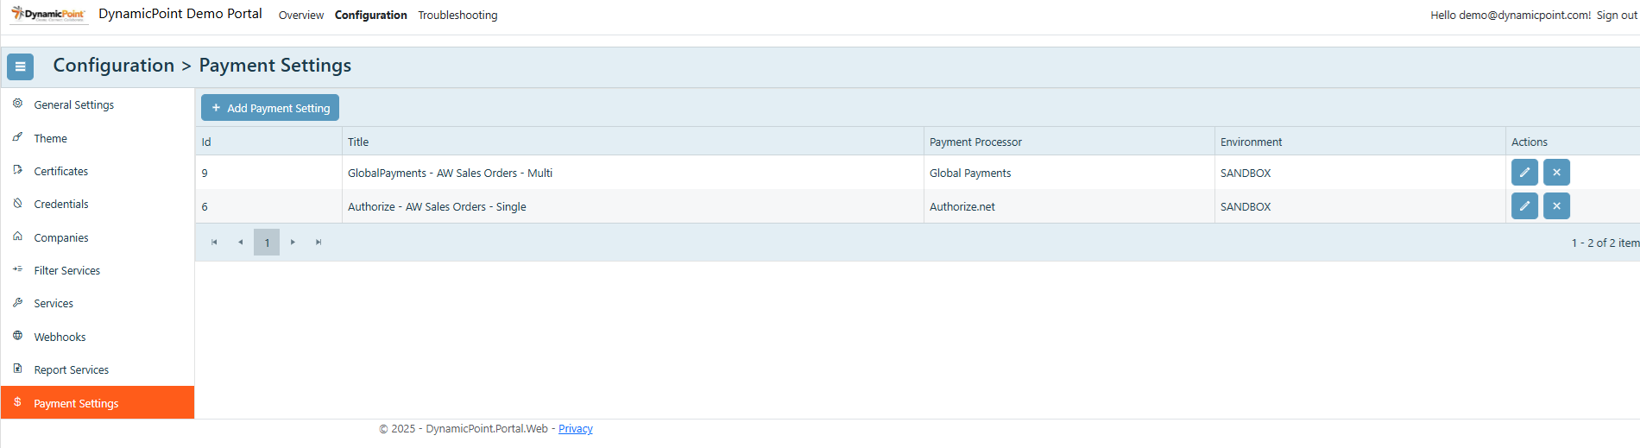The width and height of the screenshot is (1640, 448).
Task: Click Add Payment Setting button
Action: tap(270, 108)
